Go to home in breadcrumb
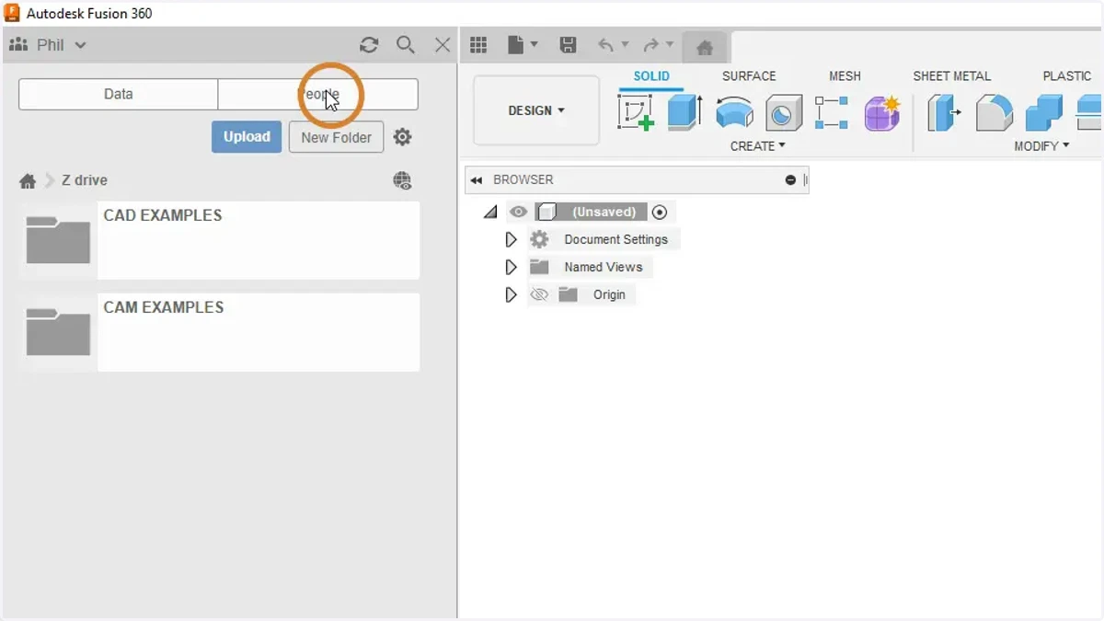The image size is (1104, 621). [x=28, y=181]
